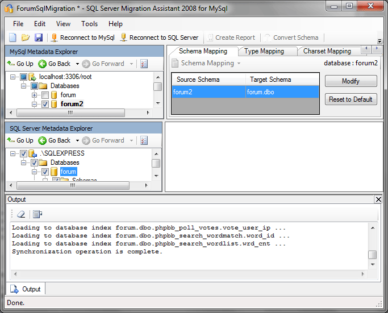Open the Schema Mapping dropdown arrow
388x313 pixels.
click(239, 63)
